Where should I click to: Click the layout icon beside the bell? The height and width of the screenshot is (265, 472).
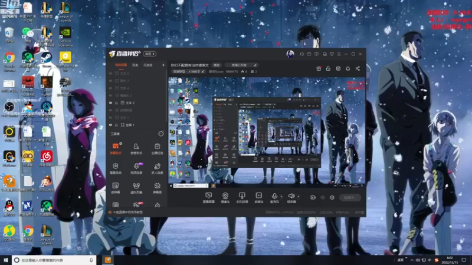point(338,68)
